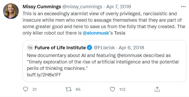
Task: Click the blue verified badge
Action: 89,48
